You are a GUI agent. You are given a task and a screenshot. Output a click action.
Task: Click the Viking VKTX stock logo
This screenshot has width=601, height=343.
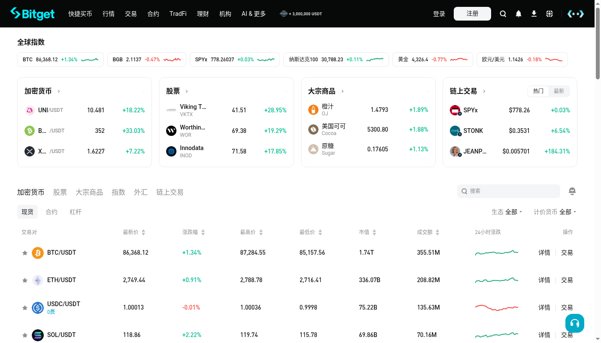tap(171, 110)
